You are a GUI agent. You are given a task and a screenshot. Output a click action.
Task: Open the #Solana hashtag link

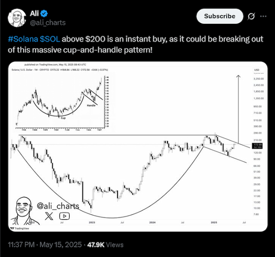(x=23, y=39)
